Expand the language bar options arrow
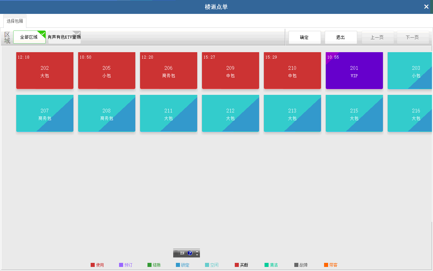 pos(197,255)
